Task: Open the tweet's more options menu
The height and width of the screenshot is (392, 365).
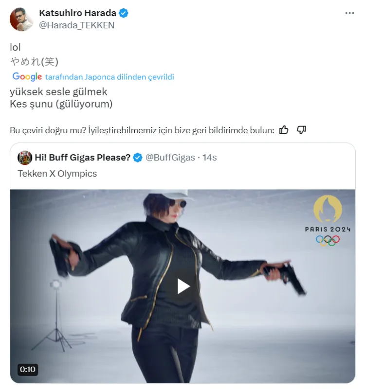Action: click(x=349, y=13)
